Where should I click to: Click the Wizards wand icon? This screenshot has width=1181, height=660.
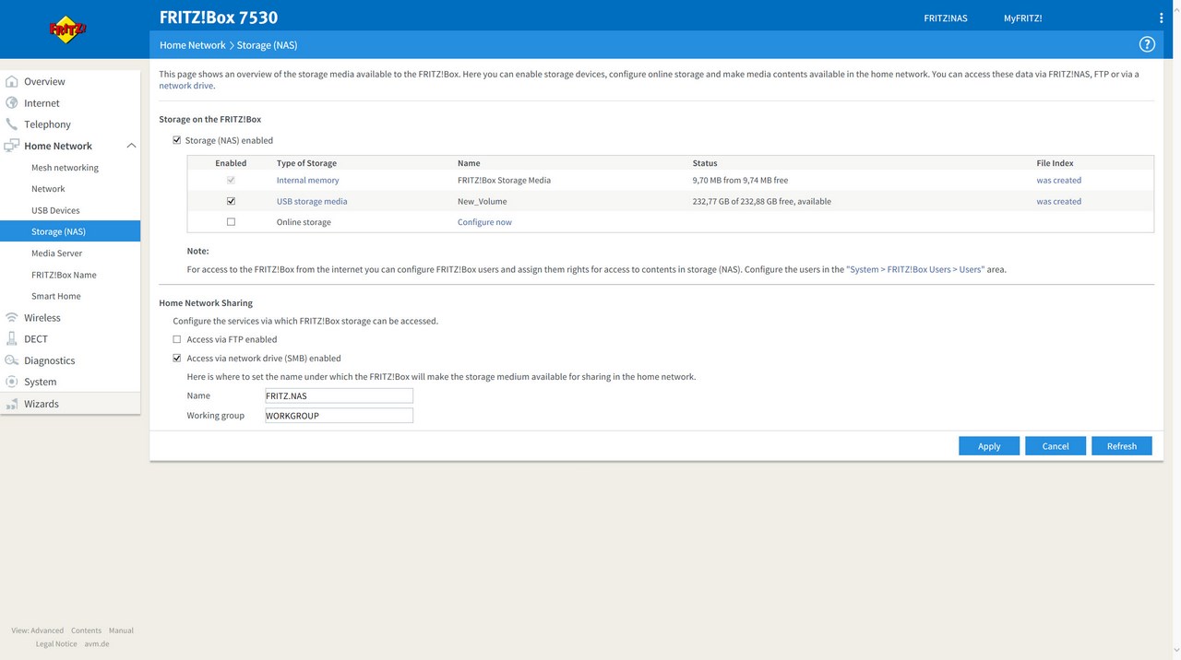(x=12, y=404)
